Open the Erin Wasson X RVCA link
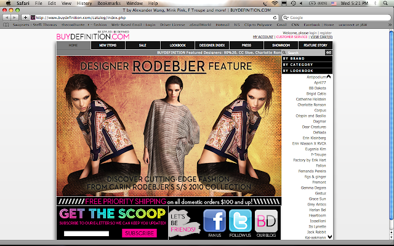This screenshot has width=394, height=246. tap(309, 143)
